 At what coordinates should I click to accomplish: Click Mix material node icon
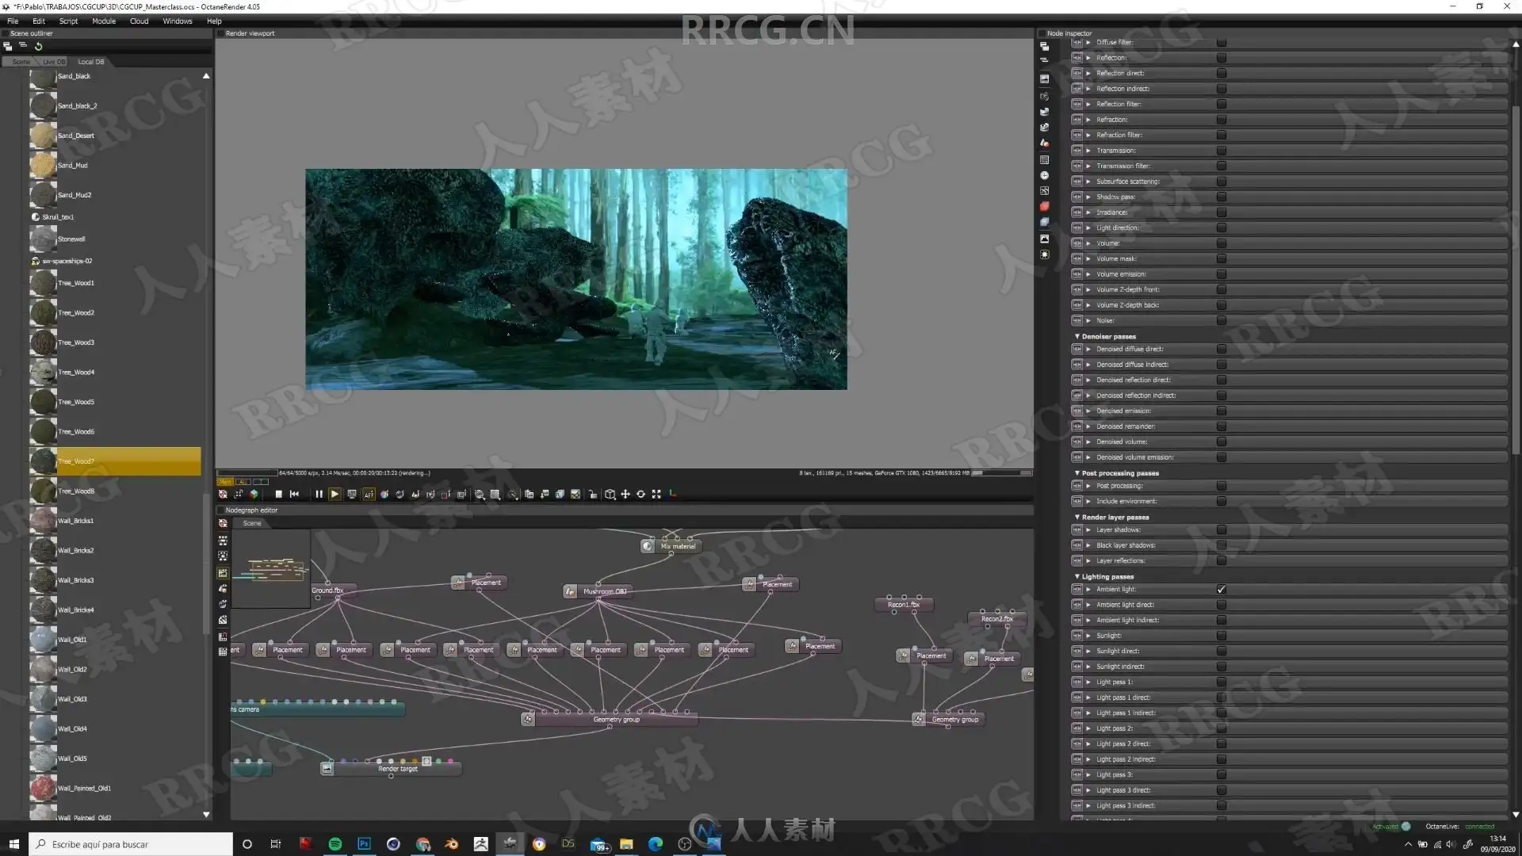click(648, 546)
